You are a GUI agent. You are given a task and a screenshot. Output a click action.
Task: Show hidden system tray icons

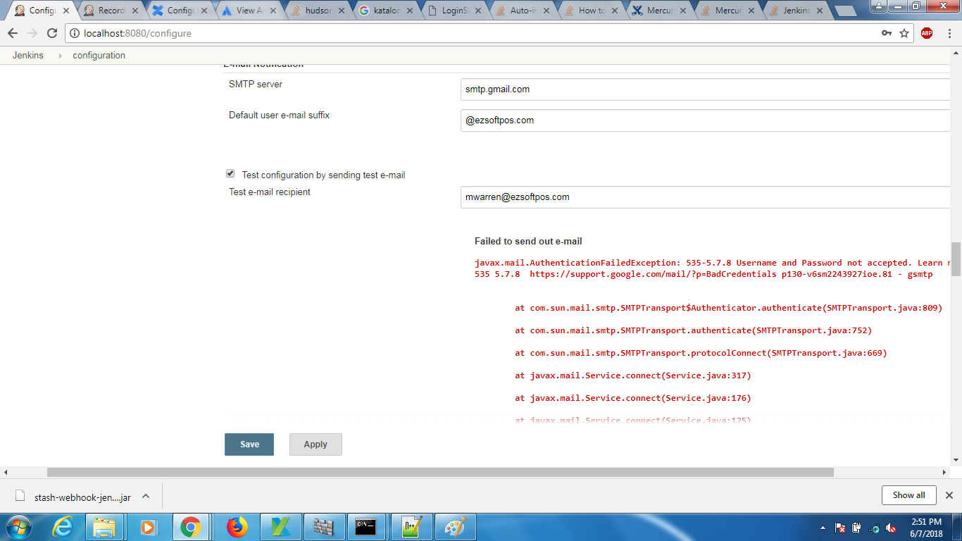[x=823, y=528]
